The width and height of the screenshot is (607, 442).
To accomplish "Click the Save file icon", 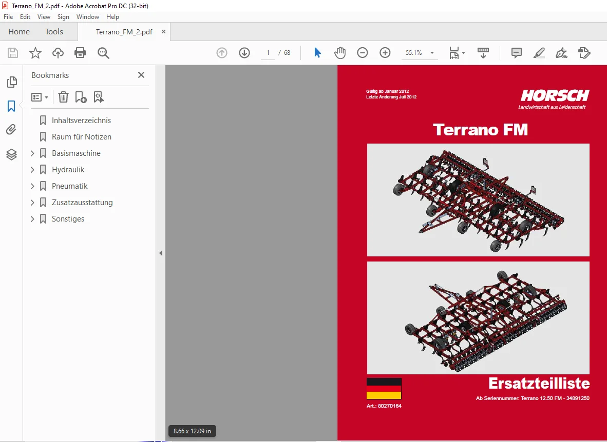I will [13, 53].
